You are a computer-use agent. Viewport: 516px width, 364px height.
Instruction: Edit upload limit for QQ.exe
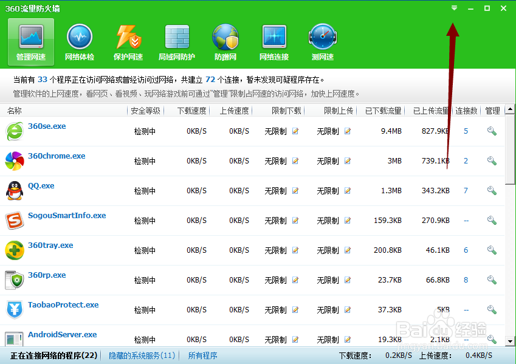click(x=348, y=191)
